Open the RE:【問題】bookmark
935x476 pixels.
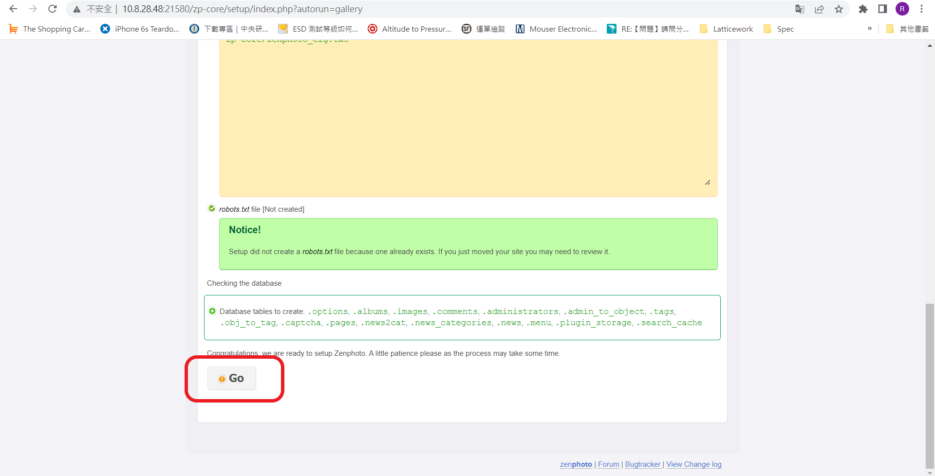click(x=648, y=29)
